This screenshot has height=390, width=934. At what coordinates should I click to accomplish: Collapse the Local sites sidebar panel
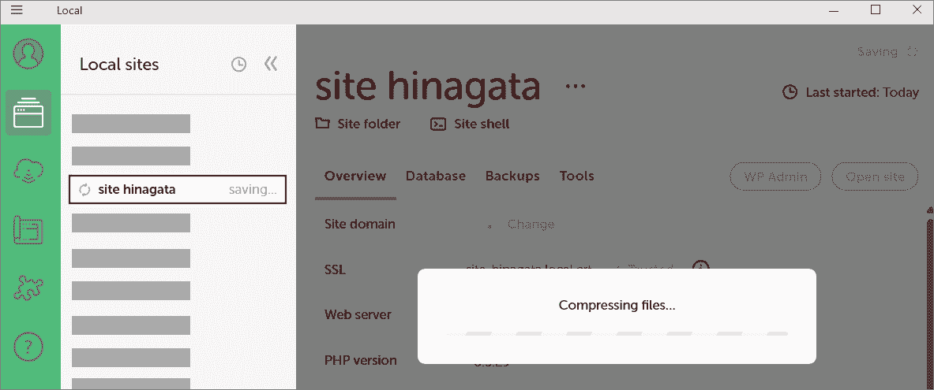271,64
